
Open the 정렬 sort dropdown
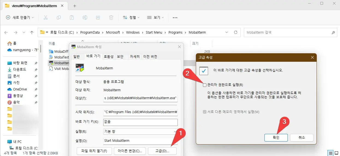pyautogui.click(x=131, y=17)
